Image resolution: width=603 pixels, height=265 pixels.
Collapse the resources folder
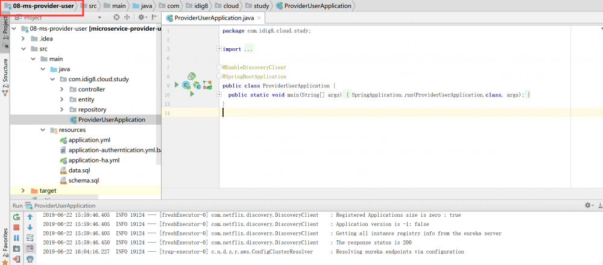43,129
